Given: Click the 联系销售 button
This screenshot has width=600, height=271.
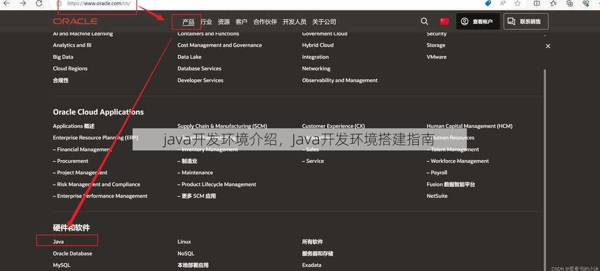Looking at the screenshot, I should pos(526,22).
